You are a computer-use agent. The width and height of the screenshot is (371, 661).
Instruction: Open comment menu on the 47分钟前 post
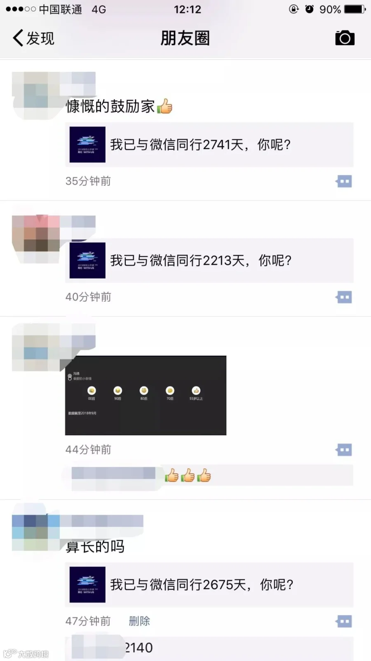(x=344, y=621)
